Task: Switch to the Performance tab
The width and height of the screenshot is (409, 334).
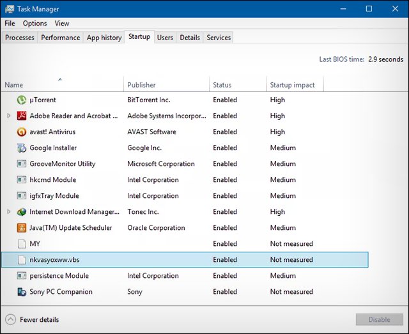Action: 61,38
